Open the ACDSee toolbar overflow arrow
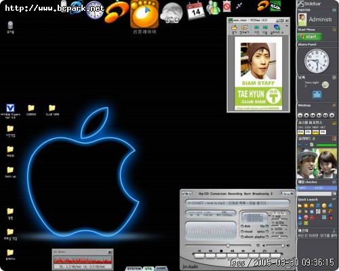The width and height of the screenshot is (339, 271). click(287, 26)
